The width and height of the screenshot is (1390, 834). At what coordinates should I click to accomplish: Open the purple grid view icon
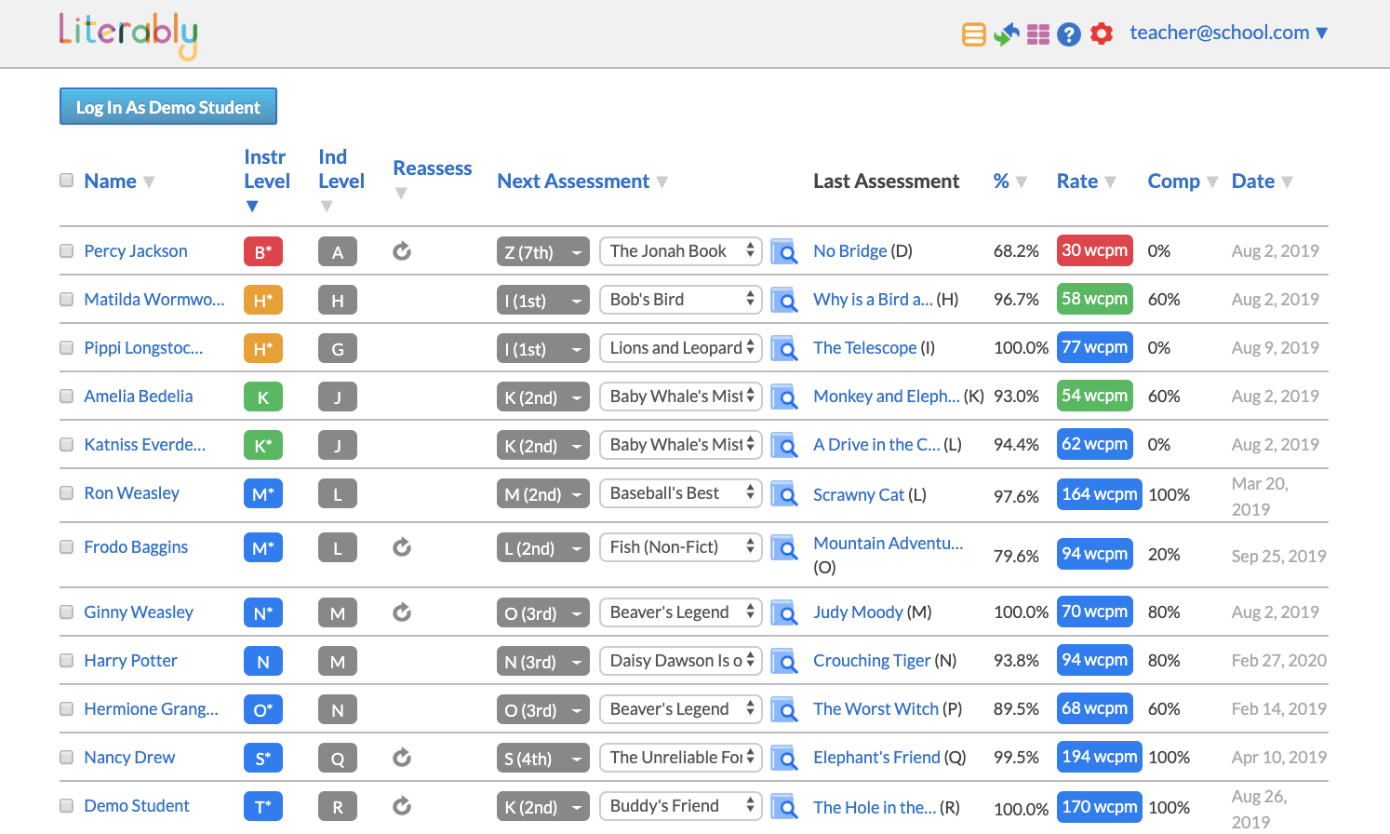[1038, 34]
